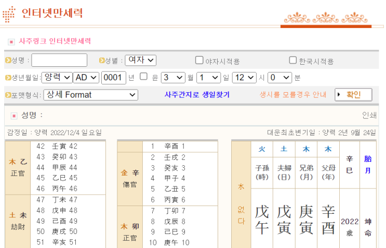Open the 양력 calendar type dropdown
The image size is (386, 248).
coord(57,78)
